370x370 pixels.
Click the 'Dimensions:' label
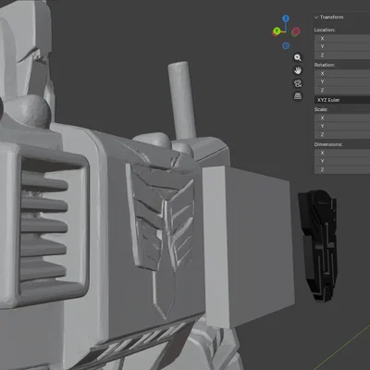(328, 144)
